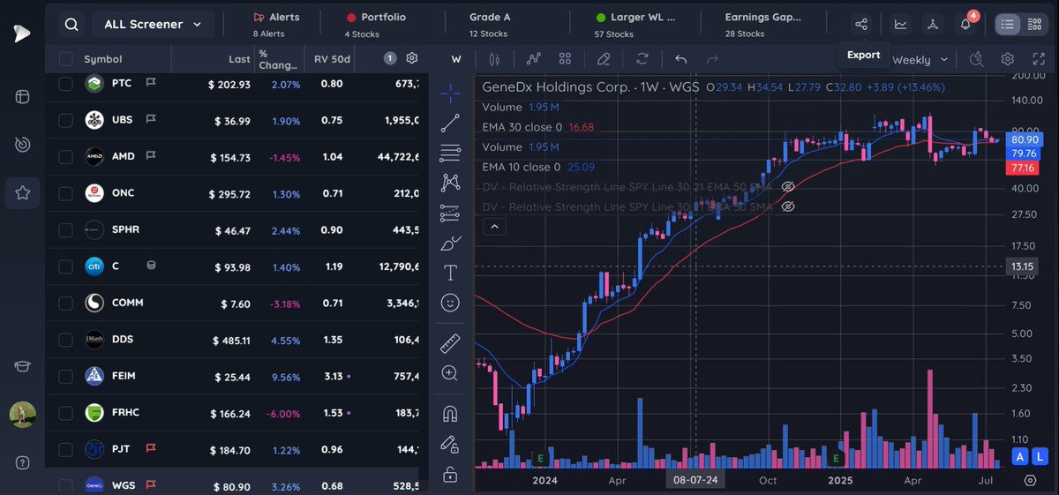Click the eraser icon in the chart toolbar
Screen dimensions: 1059x495
[604, 60]
